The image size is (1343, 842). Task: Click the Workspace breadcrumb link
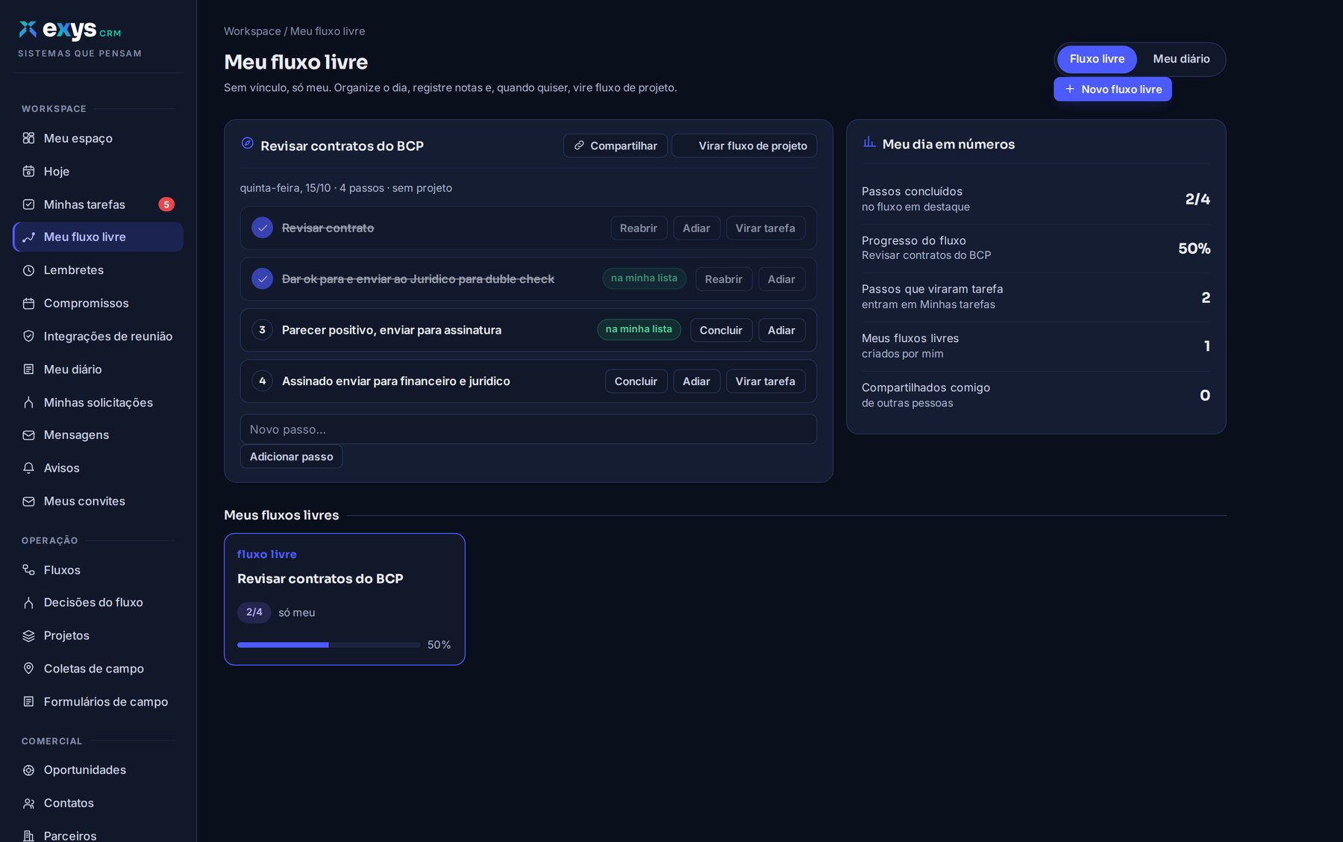pyautogui.click(x=252, y=31)
